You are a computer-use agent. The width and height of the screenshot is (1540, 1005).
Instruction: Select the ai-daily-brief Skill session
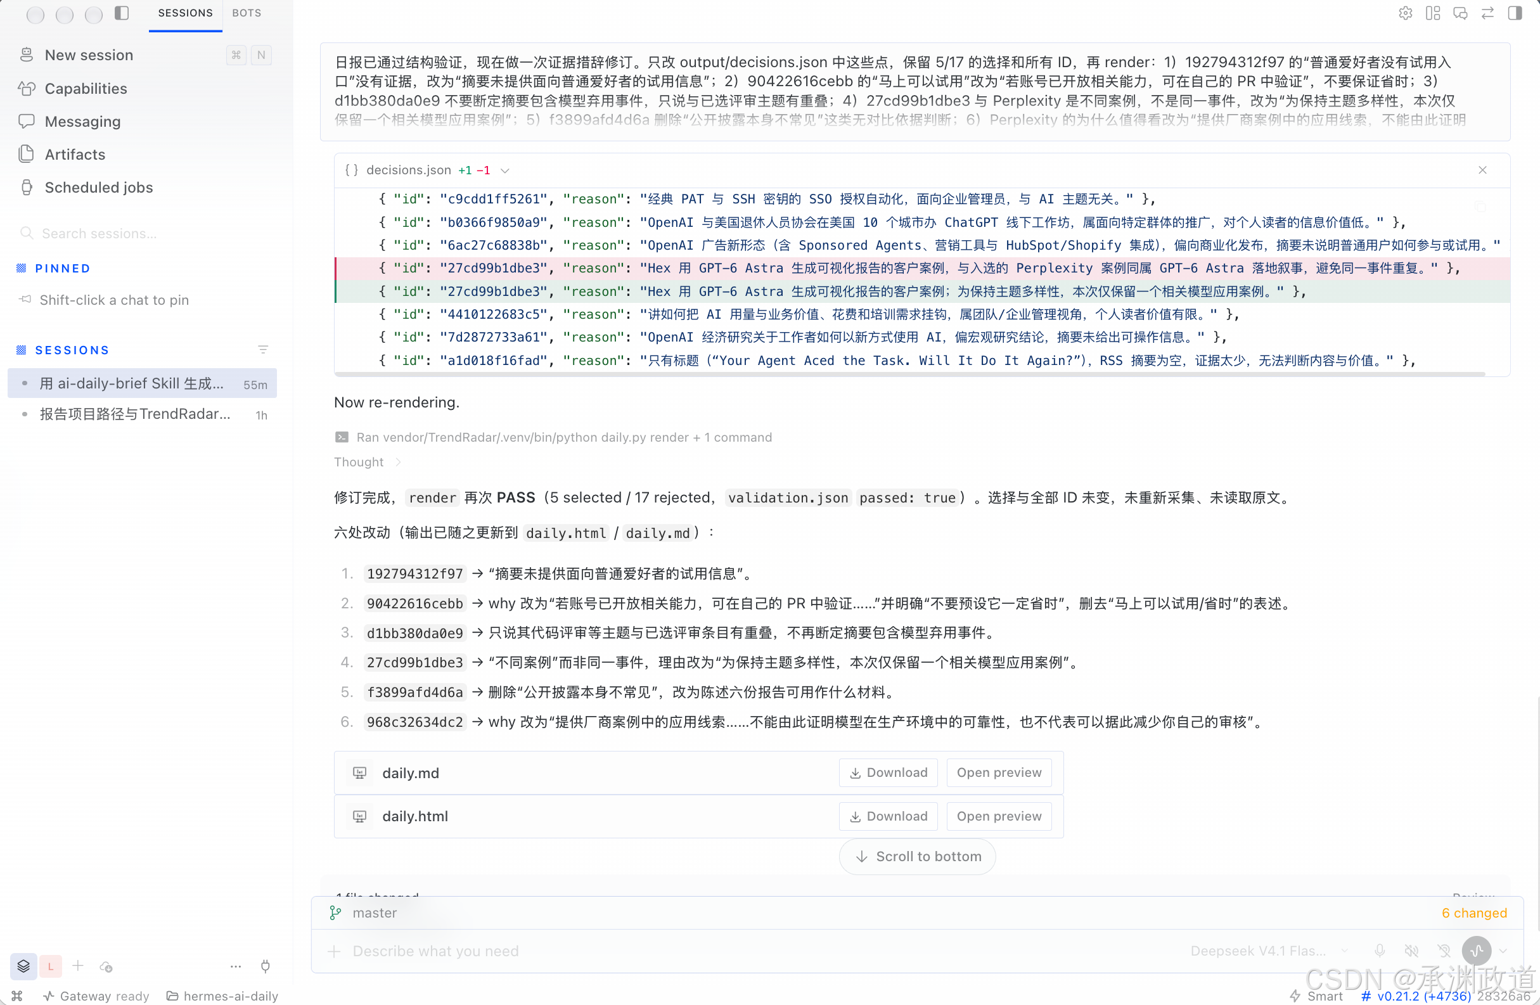(x=143, y=383)
